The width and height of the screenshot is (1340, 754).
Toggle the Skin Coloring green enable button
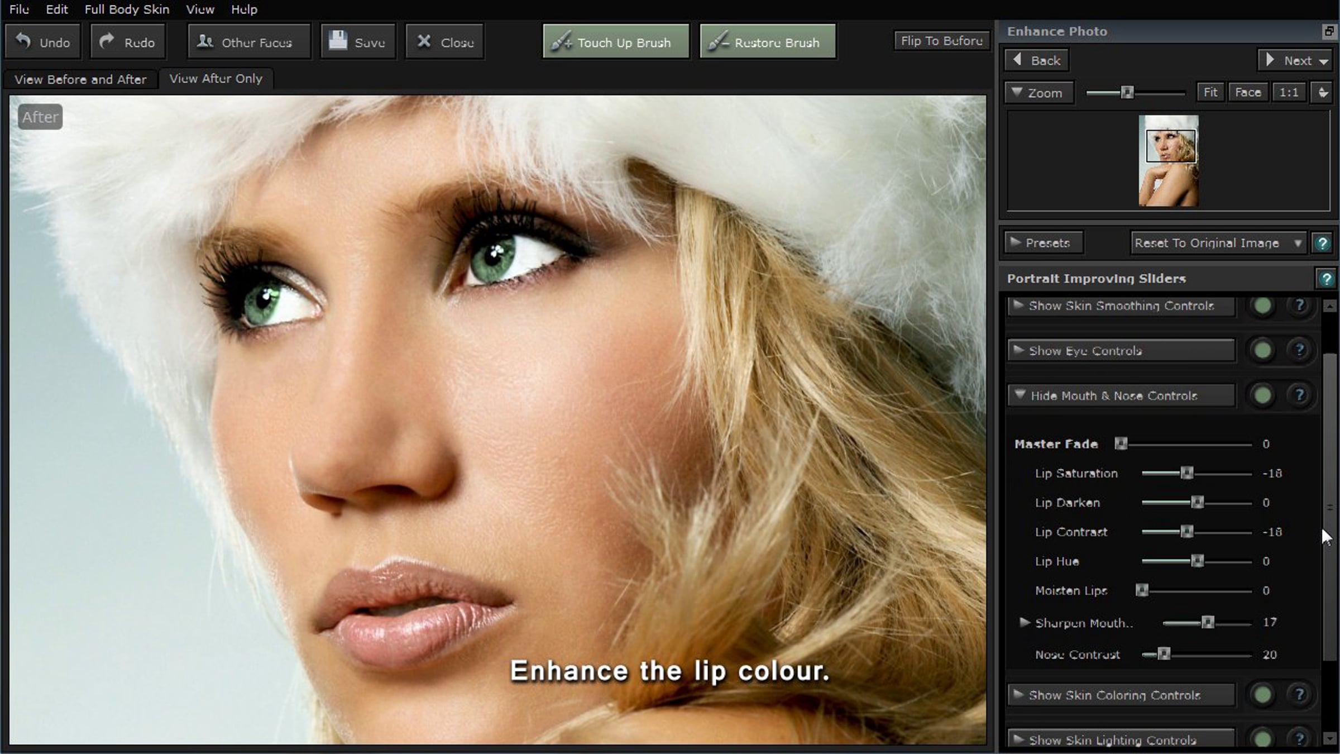click(1262, 695)
